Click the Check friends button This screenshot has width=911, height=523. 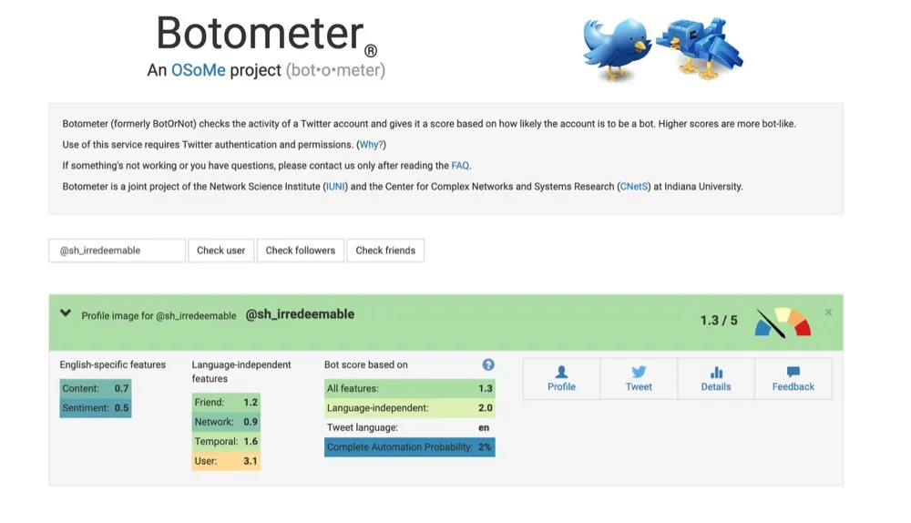(385, 251)
